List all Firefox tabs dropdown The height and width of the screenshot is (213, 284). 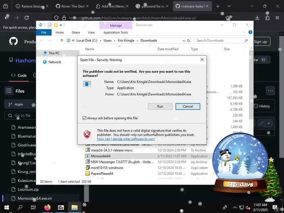tap(229, 6)
